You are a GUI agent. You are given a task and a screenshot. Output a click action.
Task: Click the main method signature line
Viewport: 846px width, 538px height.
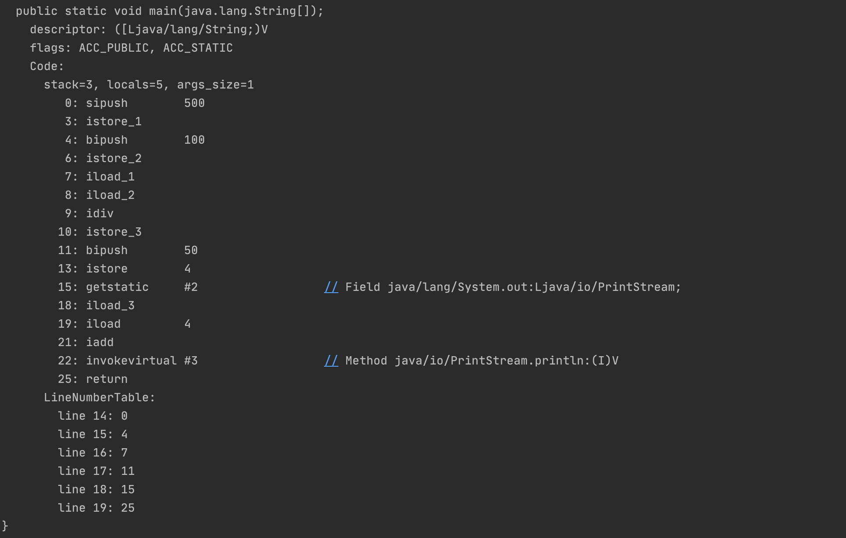click(x=170, y=11)
